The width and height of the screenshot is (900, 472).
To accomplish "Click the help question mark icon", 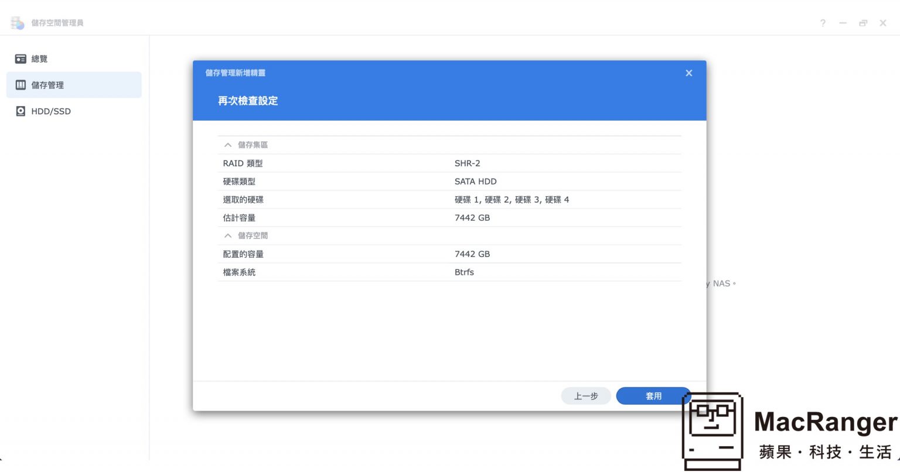I will click(x=823, y=23).
